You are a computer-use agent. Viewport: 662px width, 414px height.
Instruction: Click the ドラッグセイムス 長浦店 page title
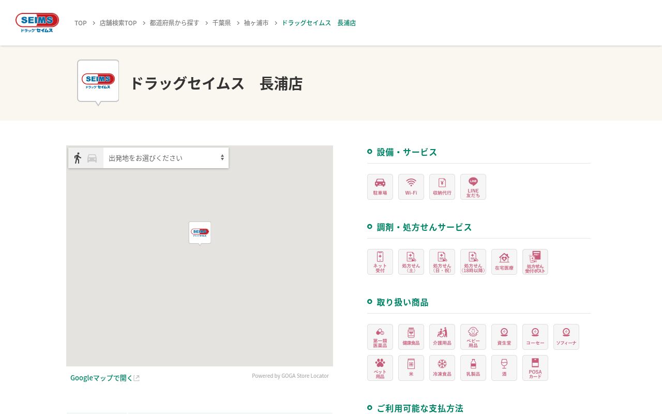click(216, 83)
